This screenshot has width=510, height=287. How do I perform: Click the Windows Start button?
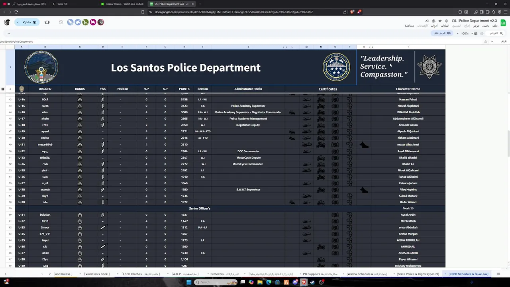(189, 282)
